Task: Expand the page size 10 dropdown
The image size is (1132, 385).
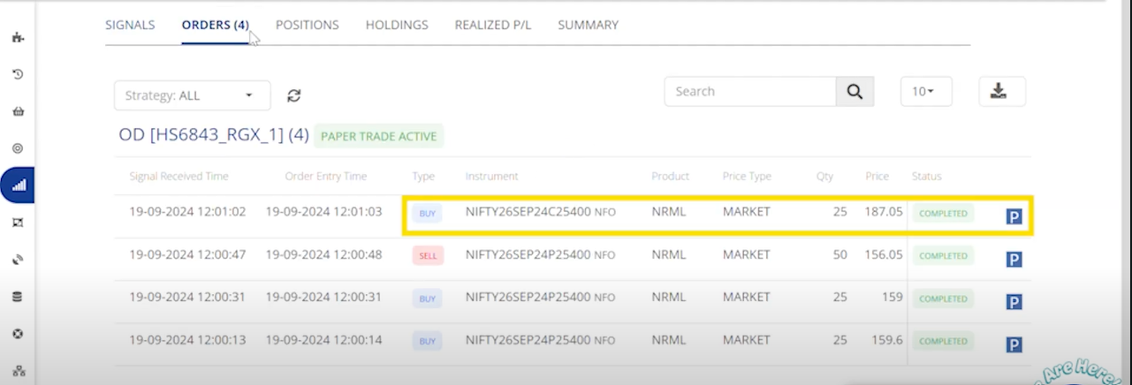Action: click(925, 92)
